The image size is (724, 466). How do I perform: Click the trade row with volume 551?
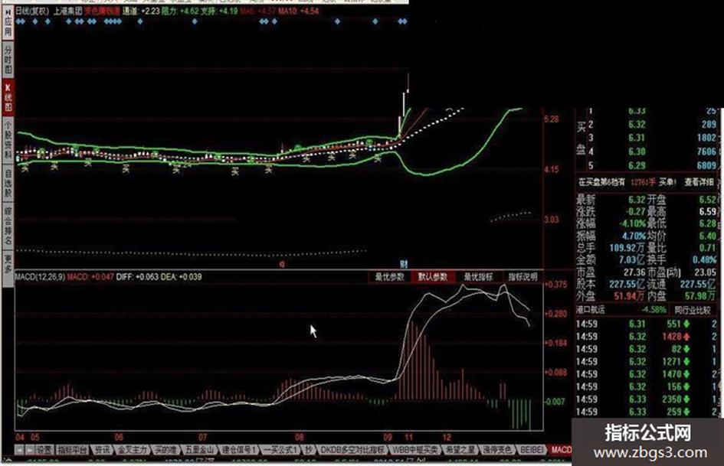point(646,324)
